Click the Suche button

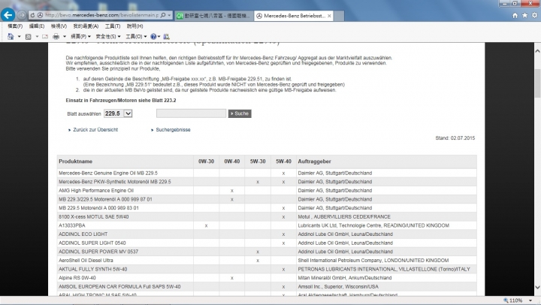[x=240, y=113]
